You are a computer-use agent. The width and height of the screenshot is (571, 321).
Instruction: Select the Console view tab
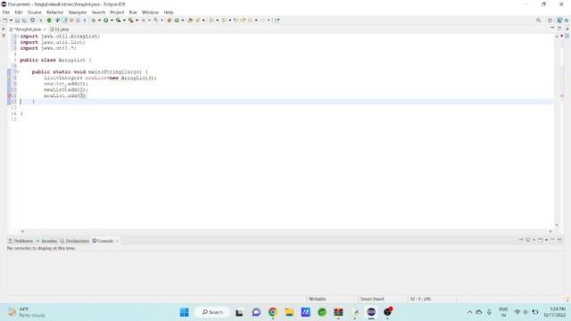pos(103,241)
